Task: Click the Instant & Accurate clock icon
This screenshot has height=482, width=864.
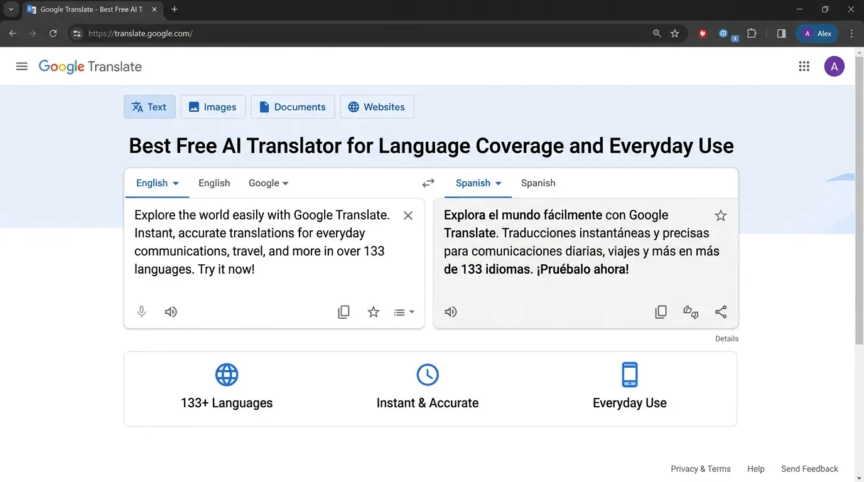Action: [428, 375]
